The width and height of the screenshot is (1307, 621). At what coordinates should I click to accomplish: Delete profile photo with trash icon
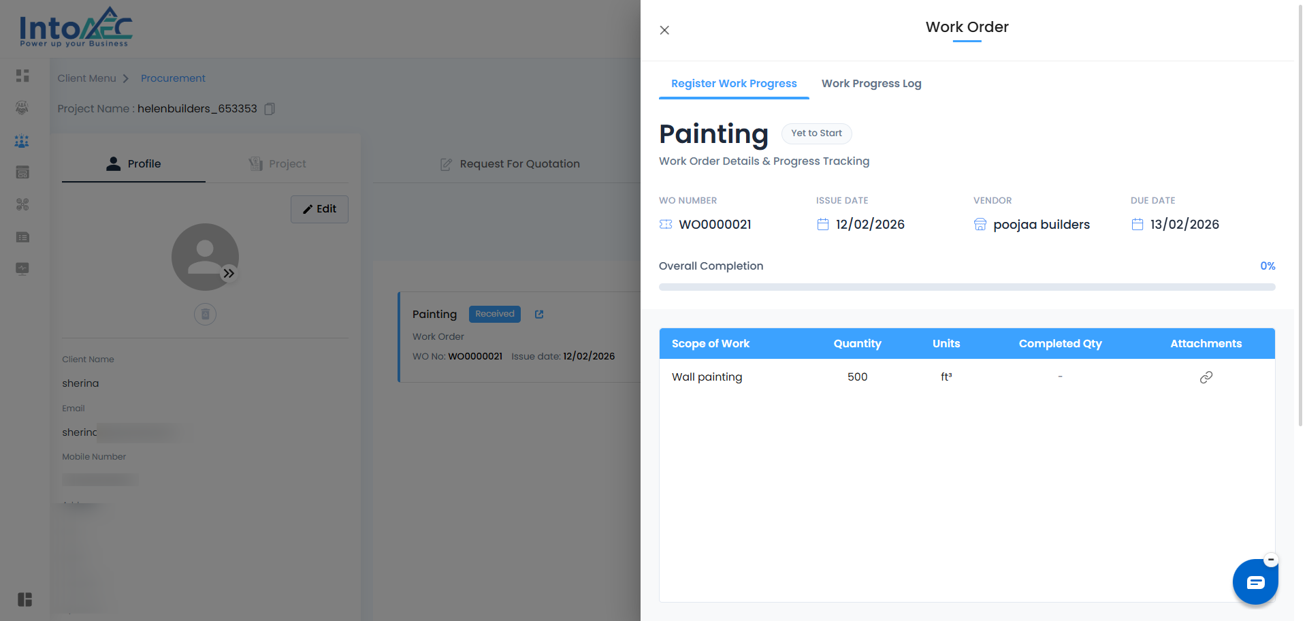pos(205,314)
